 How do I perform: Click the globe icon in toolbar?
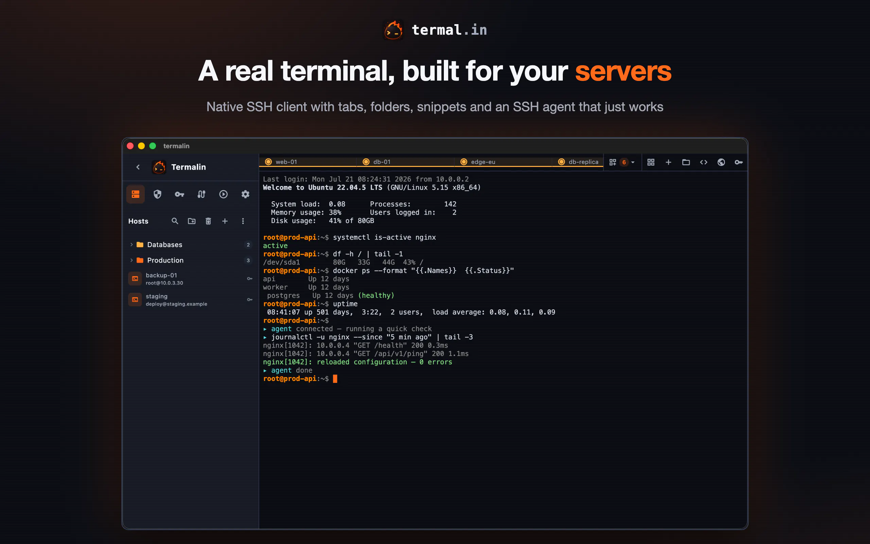[721, 162]
